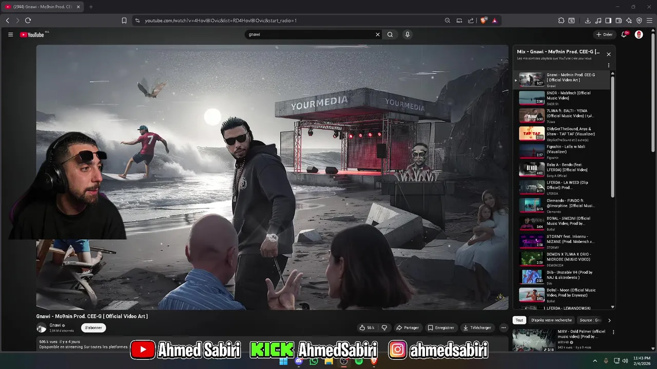Focus the YouTube search field
Screen dimensions: 657x369
[310, 34]
